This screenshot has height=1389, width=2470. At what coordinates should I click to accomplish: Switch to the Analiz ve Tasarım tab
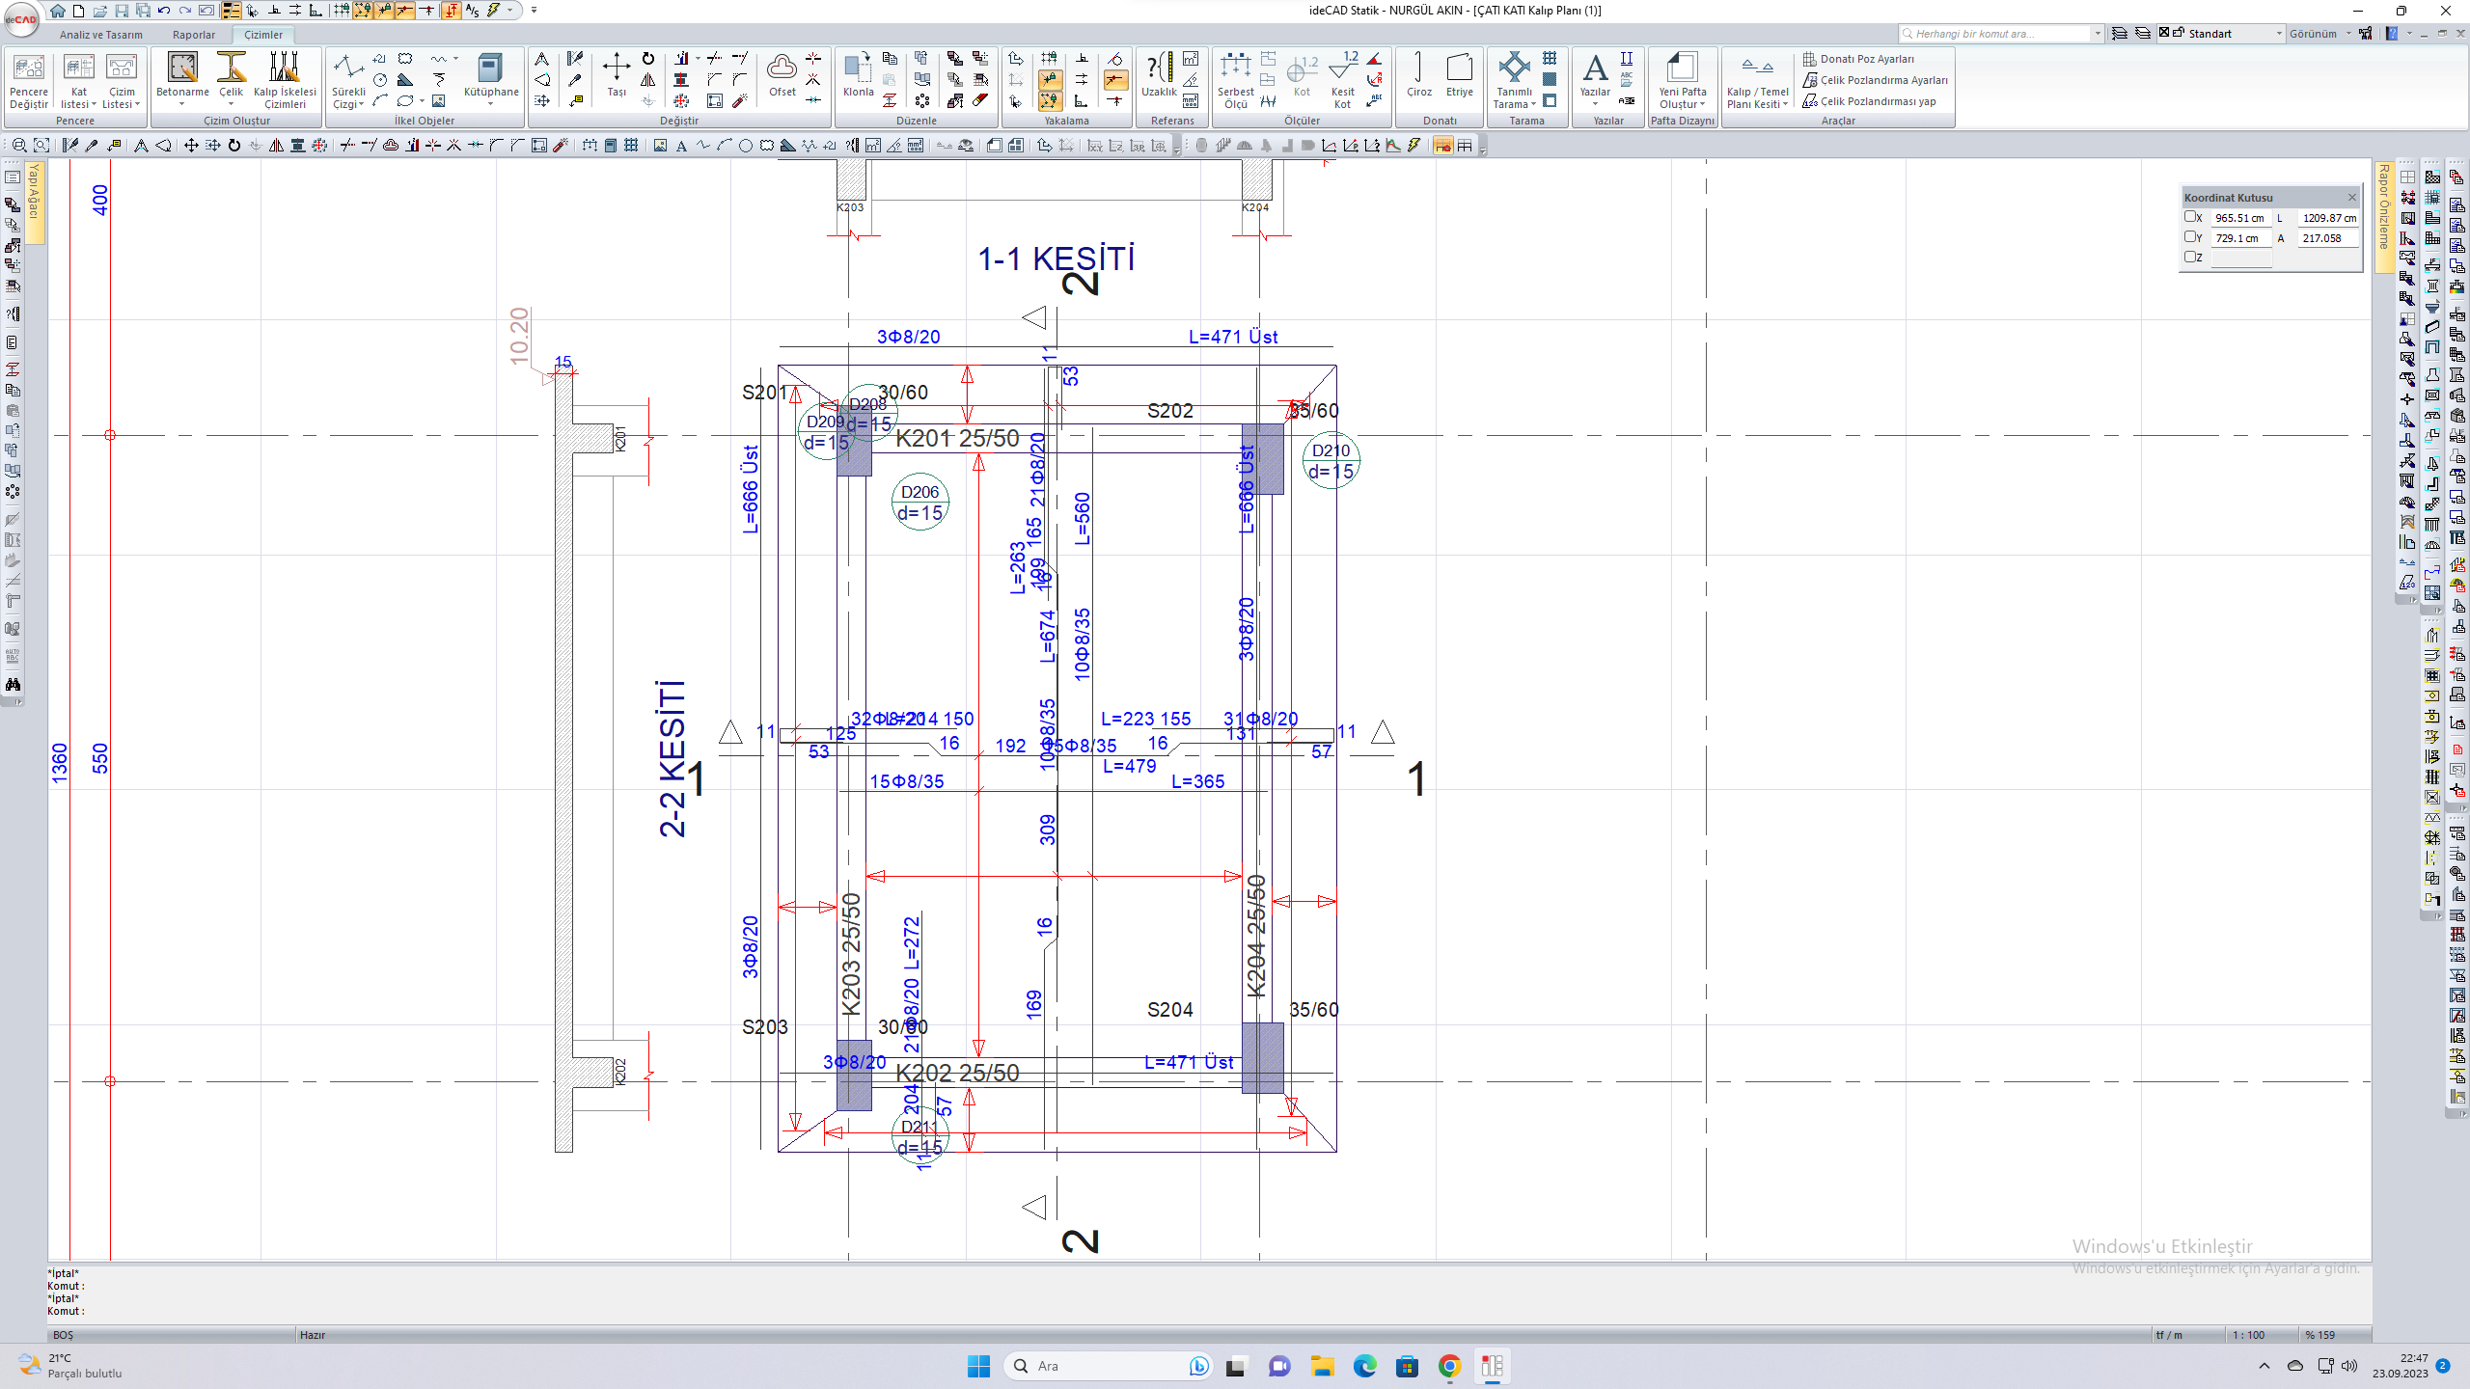[x=100, y=35]
